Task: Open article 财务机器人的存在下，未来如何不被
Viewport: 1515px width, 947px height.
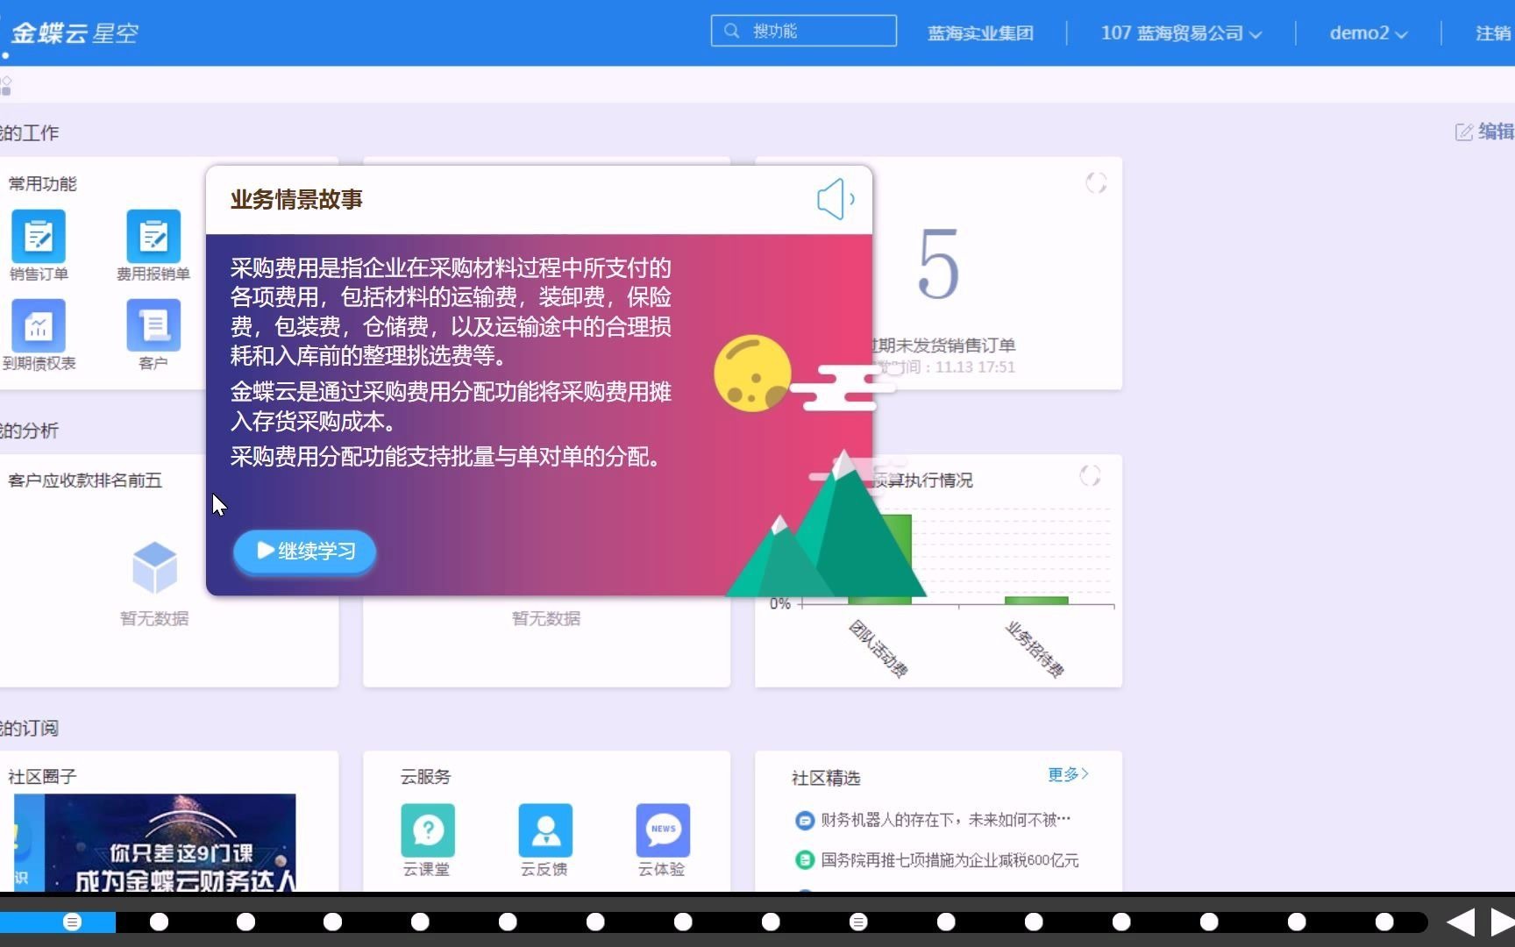Action: (945, 820)
